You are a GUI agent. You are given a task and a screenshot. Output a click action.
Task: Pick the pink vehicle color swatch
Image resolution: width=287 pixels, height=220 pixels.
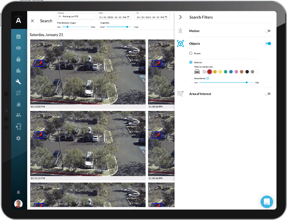(x=236, y=72)
